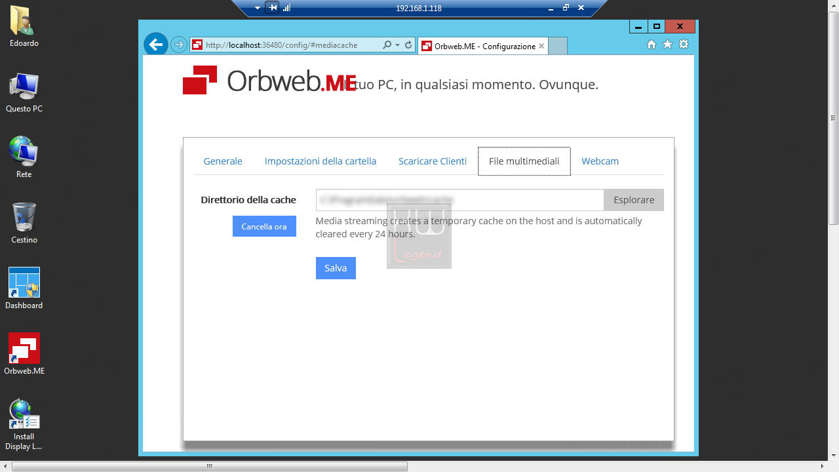Open the Edoardo folder desktop icon
This screenshot has width=839, height=472.
point(24,28)
